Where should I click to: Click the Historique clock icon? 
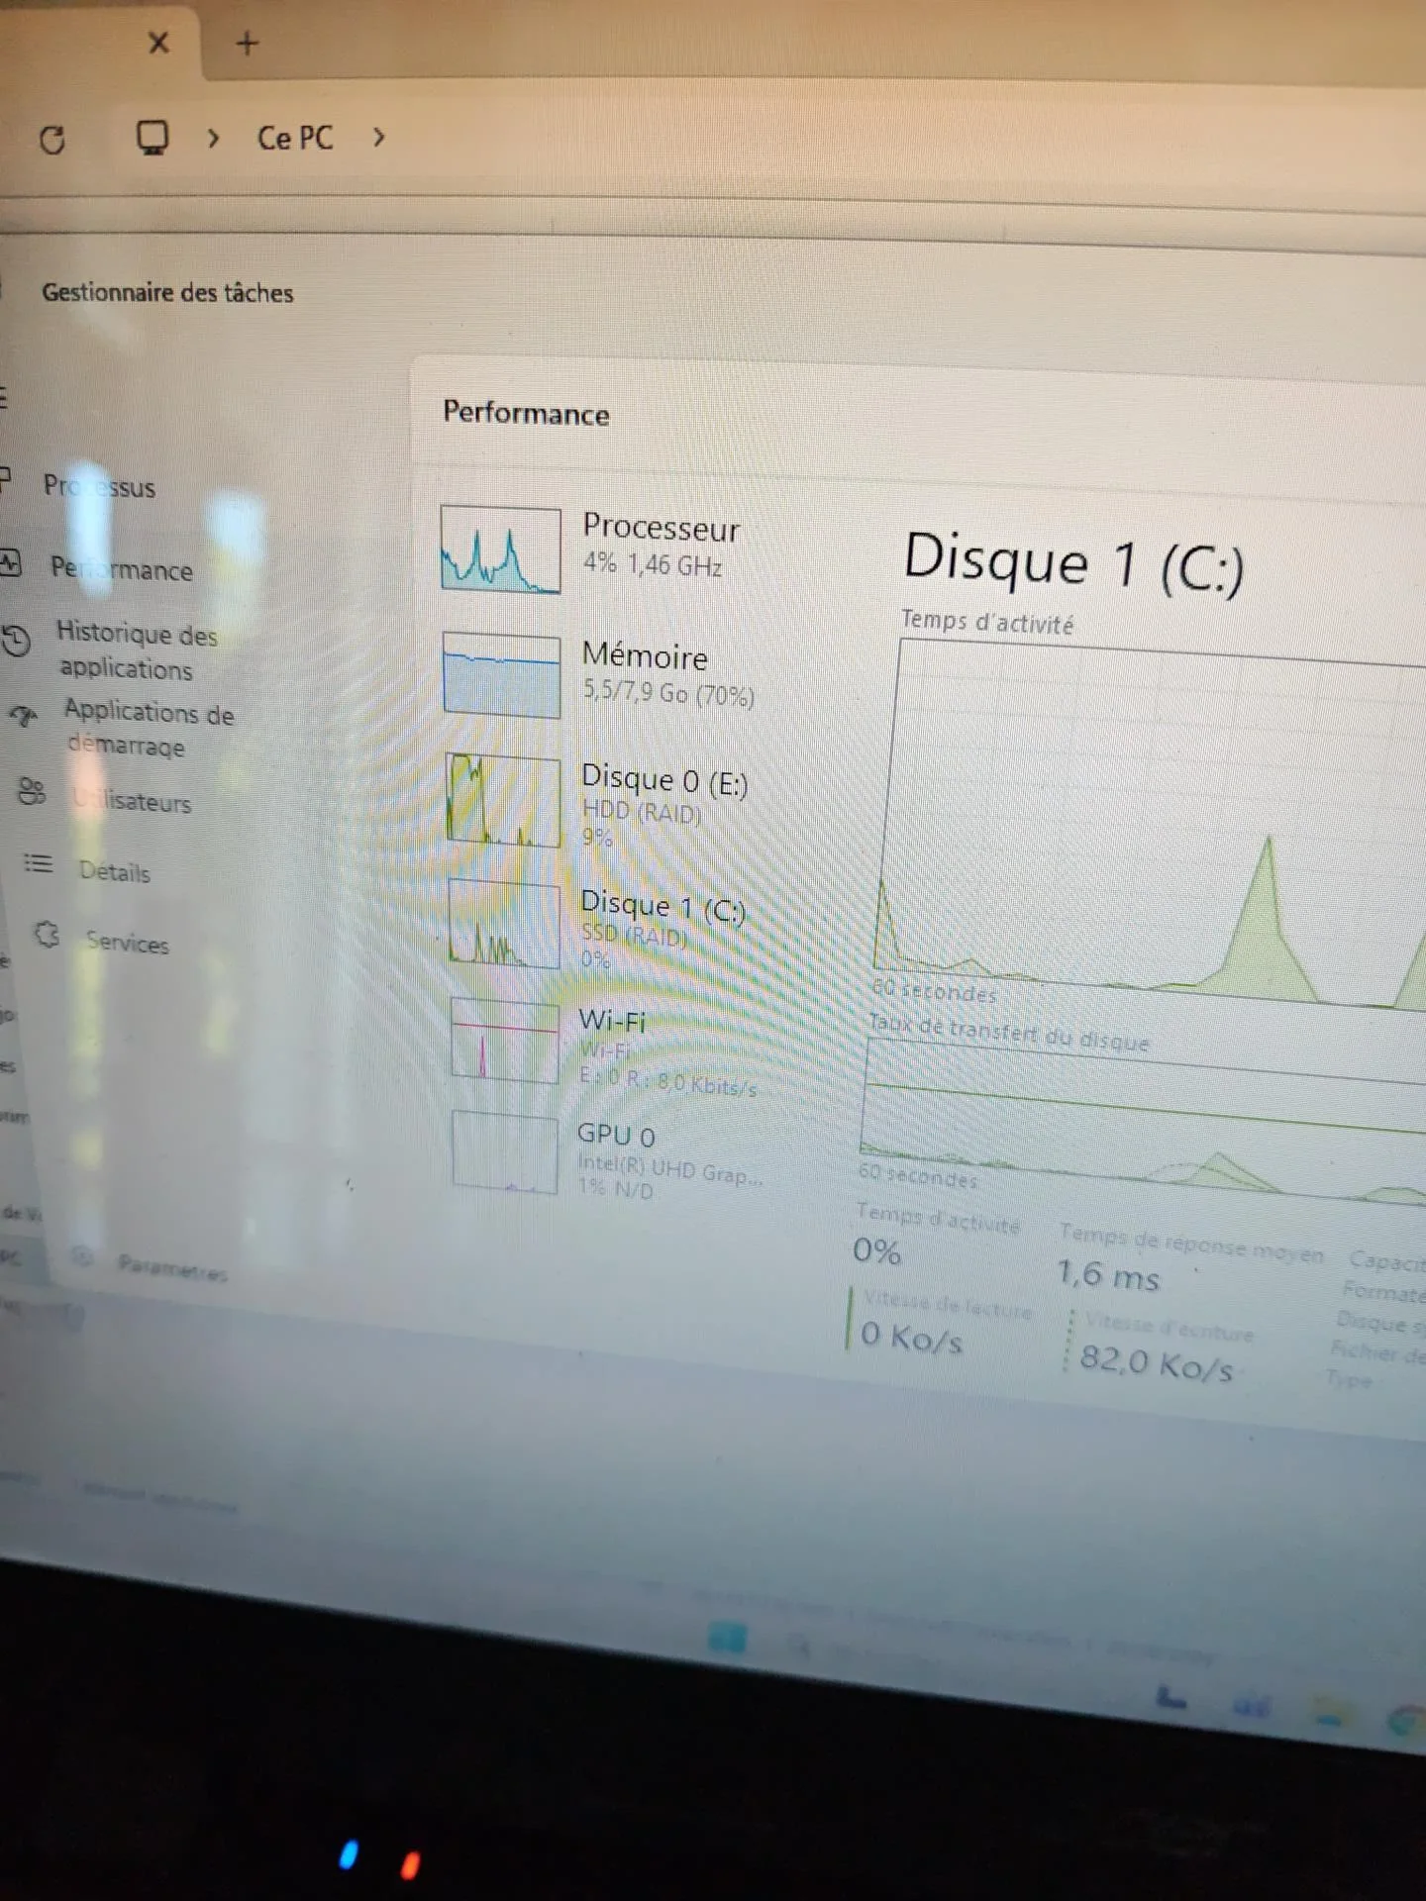pyautogui.click(x=16, y=641)
